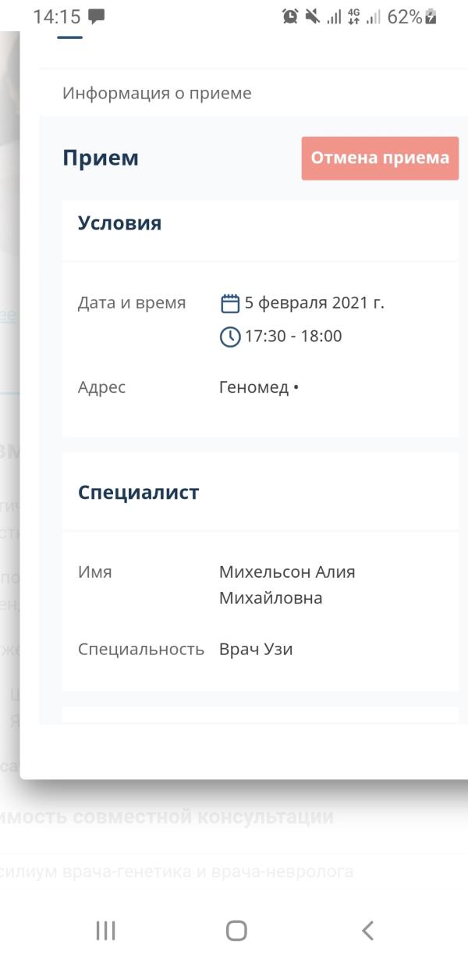The image size is (468, 962).
Task: Open the notification chat icon in status bar
Action: point(97,17)
